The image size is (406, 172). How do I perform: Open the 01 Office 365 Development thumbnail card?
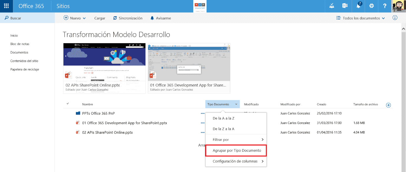(x=189, y=68)
